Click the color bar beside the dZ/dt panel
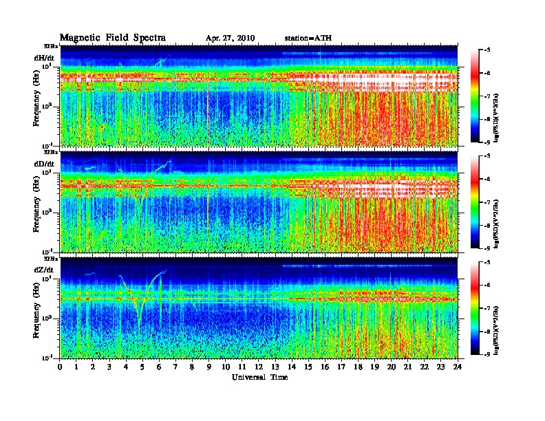Screen dimensions: 545x421 (x=475, y=308)
